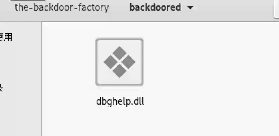Image resolution: width=279 pixels, height=136 pixels.
Task: Click the blank sidebar area between entries
Action: pyautogui.click(x=20, y=63)
